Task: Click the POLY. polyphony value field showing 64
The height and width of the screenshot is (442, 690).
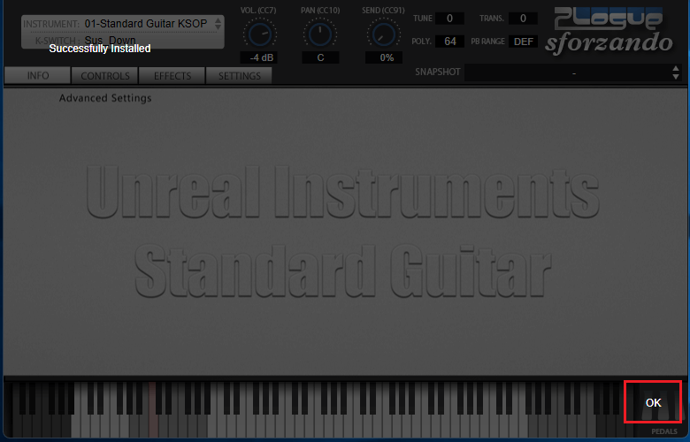Action: pos(449,42)
